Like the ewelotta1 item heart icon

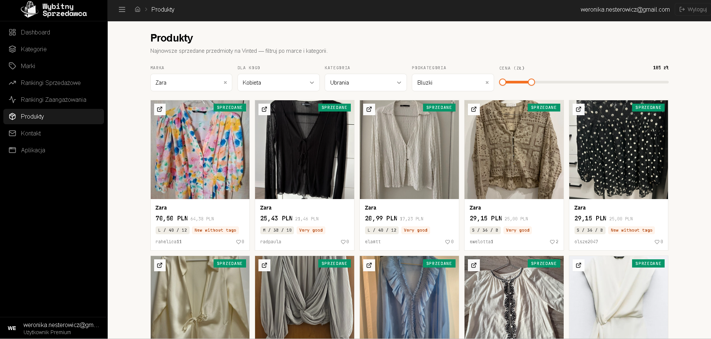tap(552, 242)
